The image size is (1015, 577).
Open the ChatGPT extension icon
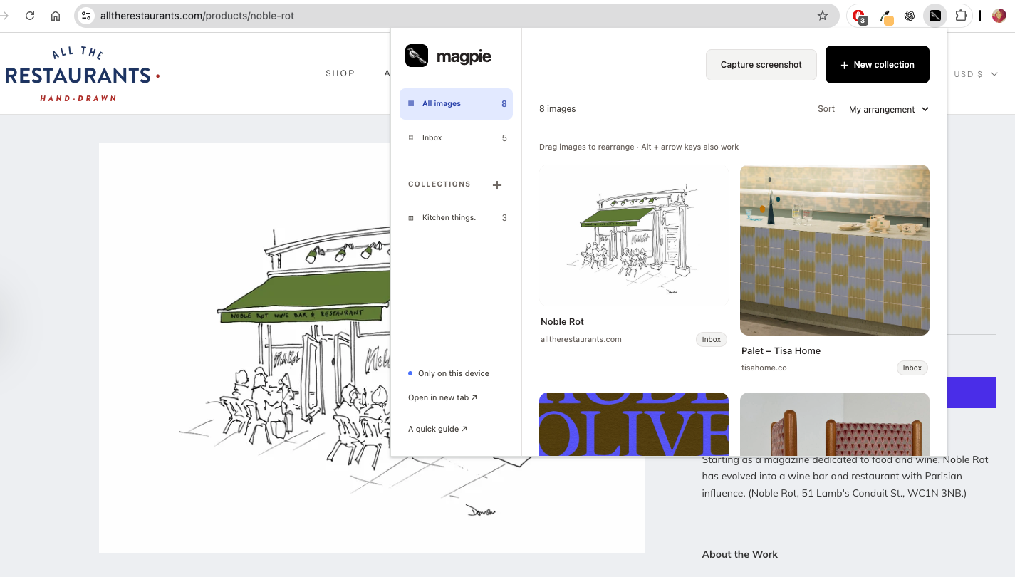[910, 16]
